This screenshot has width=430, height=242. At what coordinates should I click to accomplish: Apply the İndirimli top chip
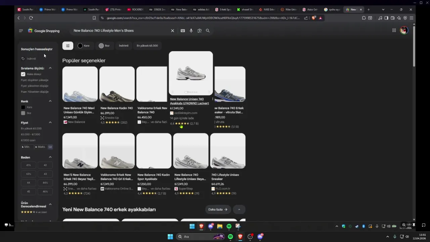click(x=124, y=46)
